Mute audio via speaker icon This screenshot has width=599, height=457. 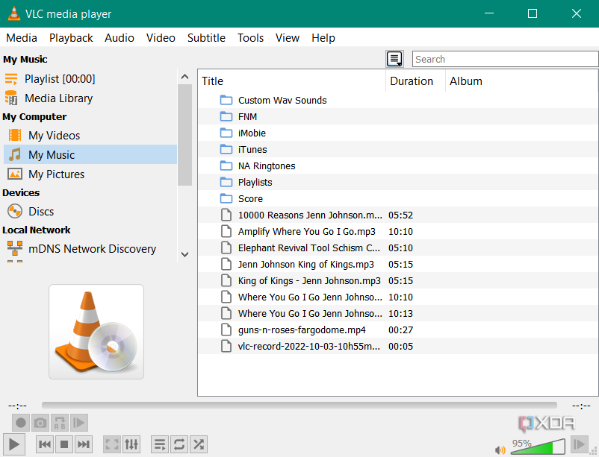coord(500,450)
